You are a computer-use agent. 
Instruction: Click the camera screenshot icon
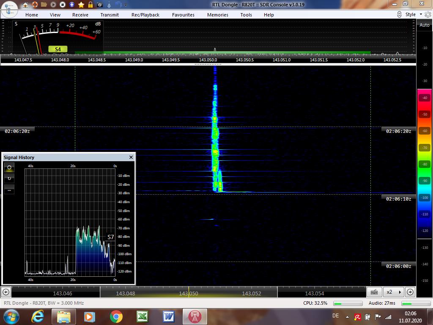click(x=100, y=4)
